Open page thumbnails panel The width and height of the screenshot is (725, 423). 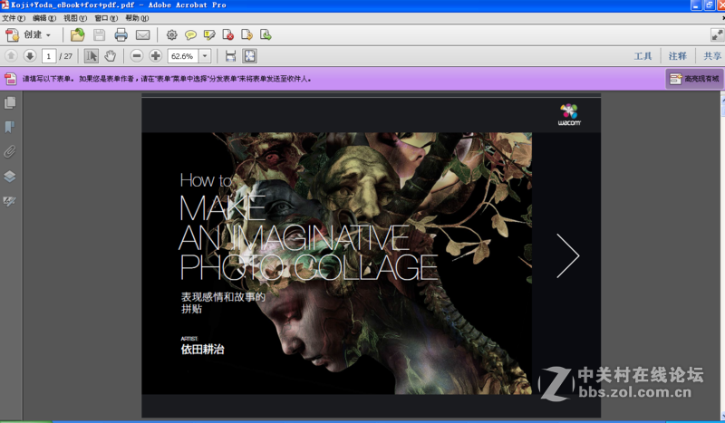tap(10, 102)
